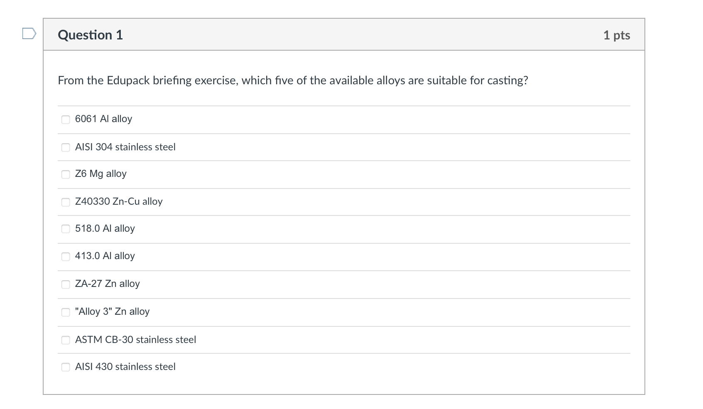Tick the ASTM CB-30 stainless steel checkbox

point(66,340)
